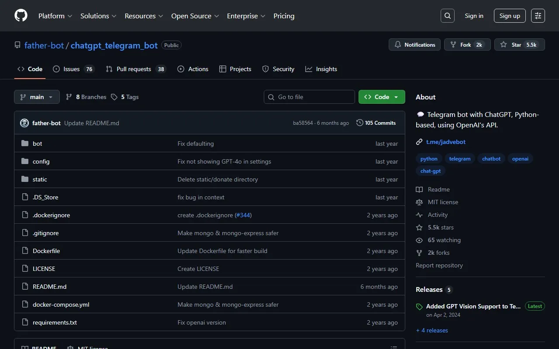Click the father-bot avatar icon

(x=24, y=123)
